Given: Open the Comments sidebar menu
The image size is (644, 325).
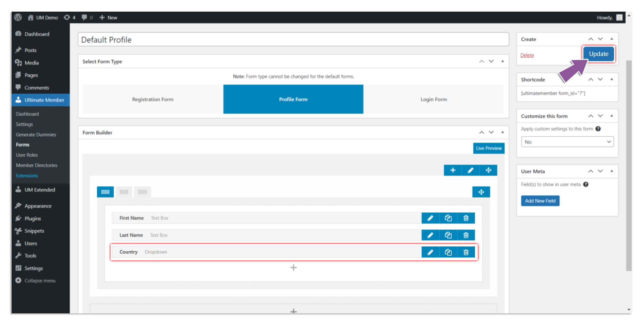Looking at the screenshot, I should tap(37, 88).
